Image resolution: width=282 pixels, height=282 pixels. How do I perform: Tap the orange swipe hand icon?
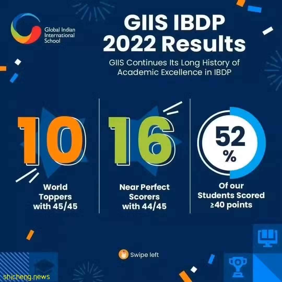pos(123,255)
